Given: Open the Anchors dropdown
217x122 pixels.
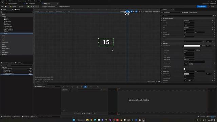Looking at the screenshot, I should [189, 21].
